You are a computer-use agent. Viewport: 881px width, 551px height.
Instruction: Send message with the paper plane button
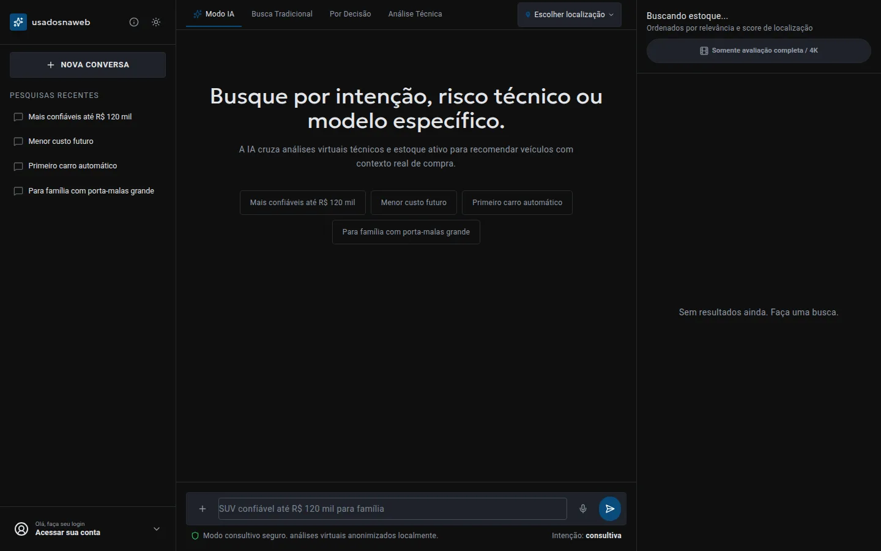[610, 509]
